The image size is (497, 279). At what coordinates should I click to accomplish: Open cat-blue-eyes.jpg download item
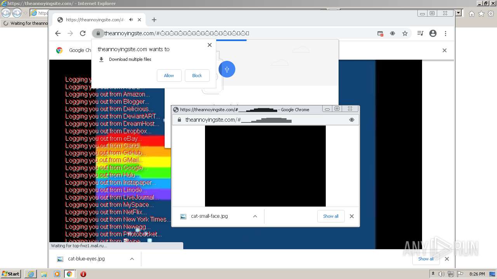tap(86, 259)
